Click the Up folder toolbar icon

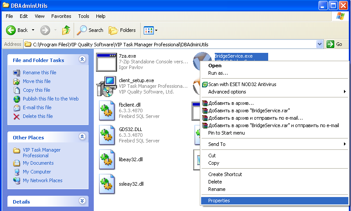click(x=66, y=30)
